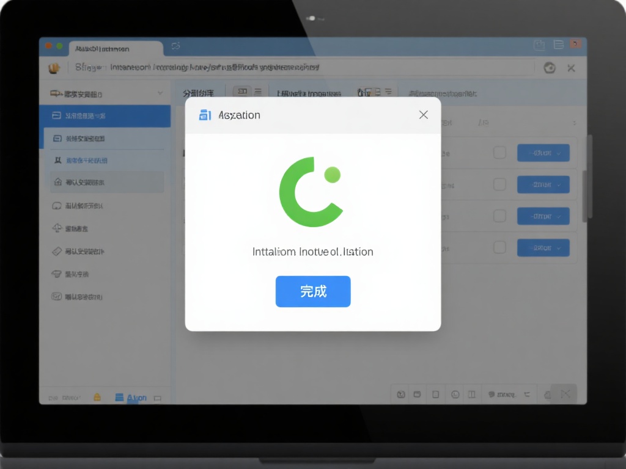Enable the checkbox in the last list row
This screenshot has width=626, height=469.
point(499,247)
